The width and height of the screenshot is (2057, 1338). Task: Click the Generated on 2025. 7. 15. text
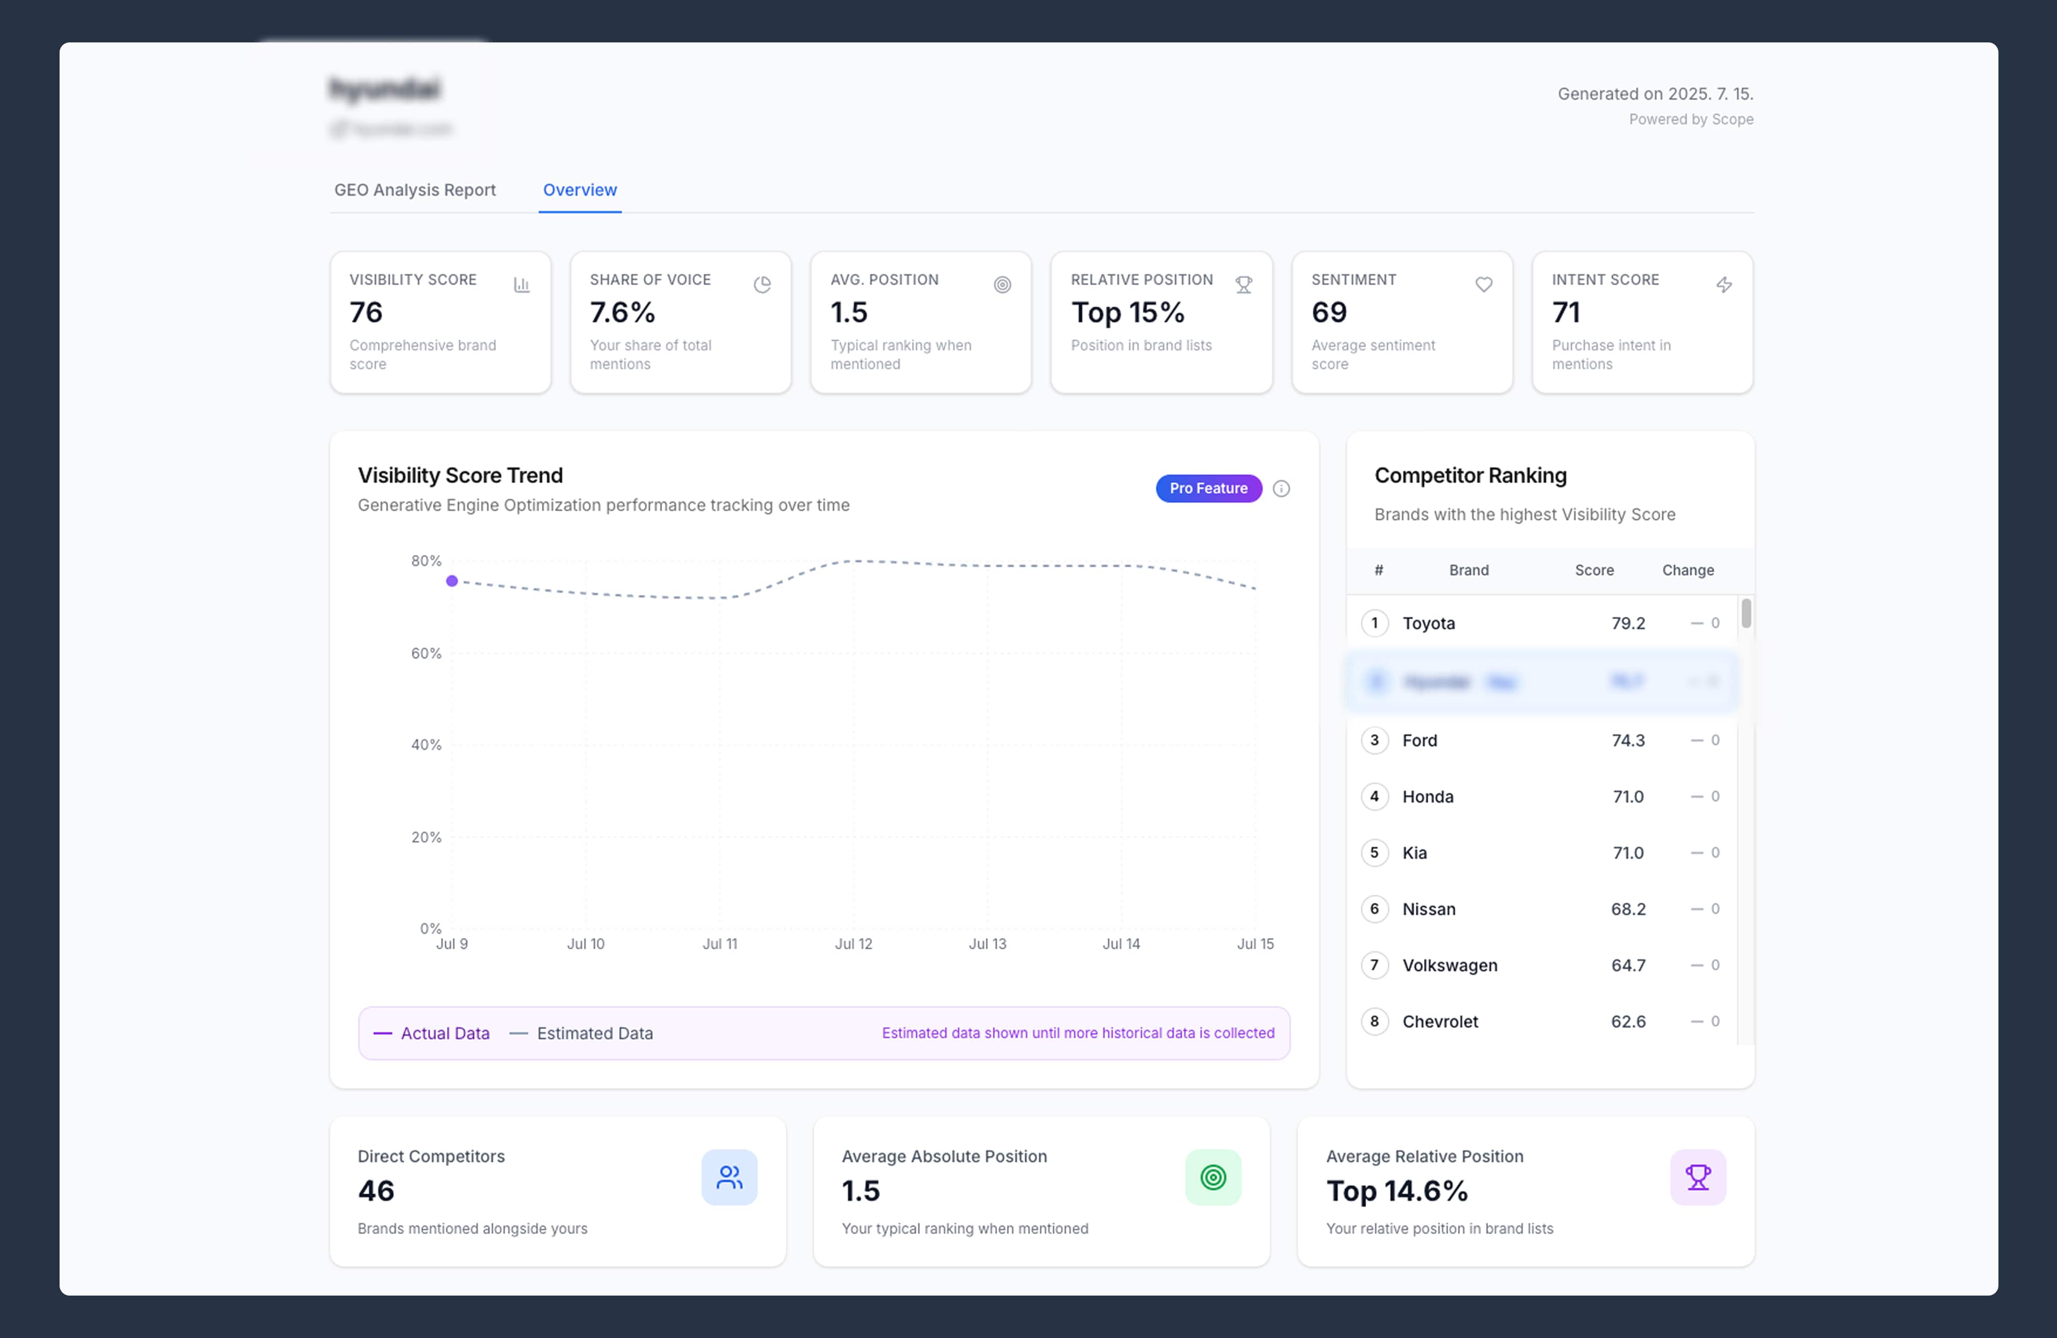click(x=1655, y=93)
